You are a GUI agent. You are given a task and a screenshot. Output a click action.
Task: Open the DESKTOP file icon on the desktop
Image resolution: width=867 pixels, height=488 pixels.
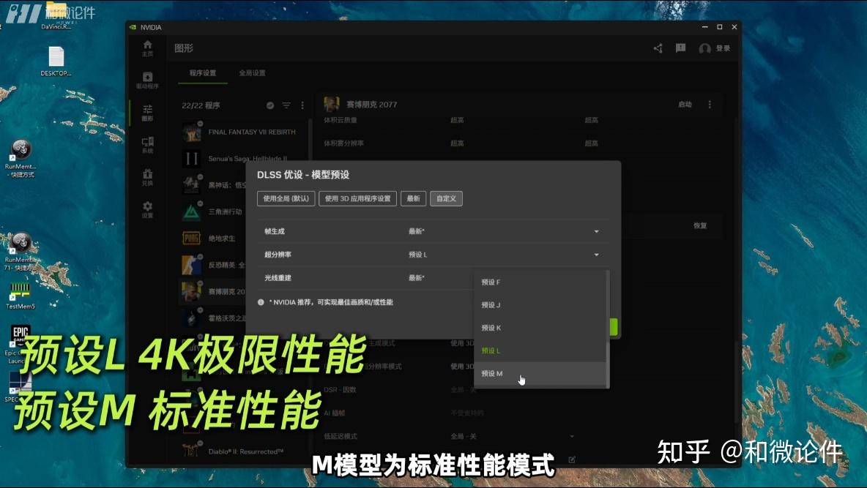click(56, 61)
